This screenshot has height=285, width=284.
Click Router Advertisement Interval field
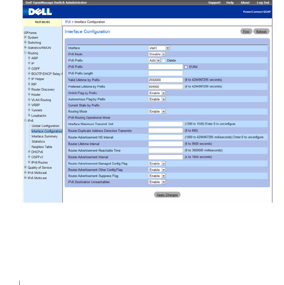click(x=166, y=157)
